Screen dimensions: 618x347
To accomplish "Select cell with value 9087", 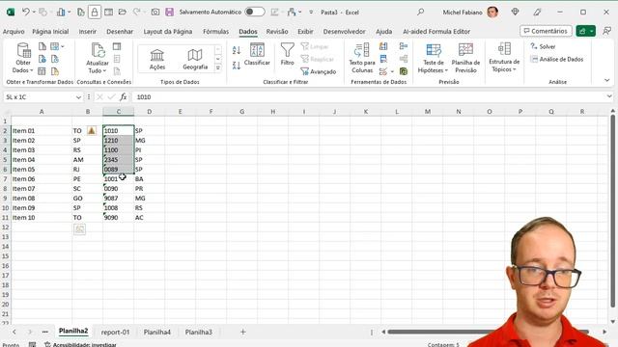I will [118, 199].
